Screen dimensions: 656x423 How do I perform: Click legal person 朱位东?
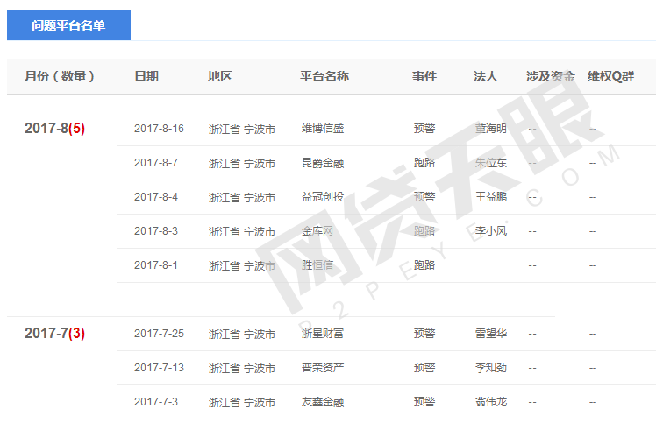[x=491, y=163]
